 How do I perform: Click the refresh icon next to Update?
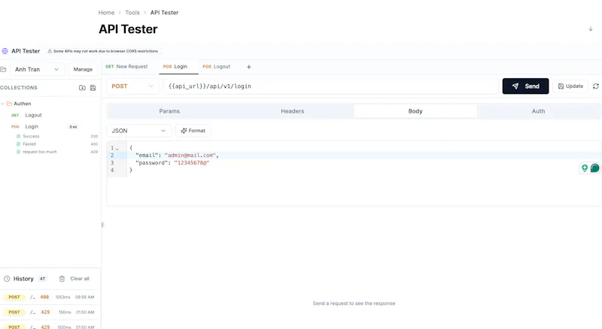(x=595, y=86)
